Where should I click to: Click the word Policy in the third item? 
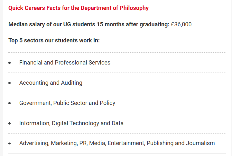(x=107, y=103)
